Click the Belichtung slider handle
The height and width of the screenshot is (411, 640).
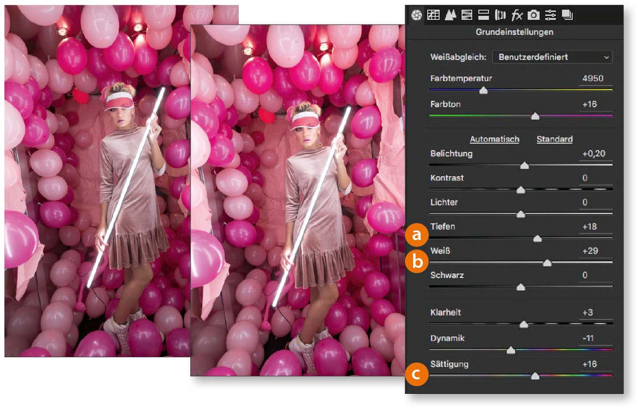pyautogui.click(x=524, y=166)
